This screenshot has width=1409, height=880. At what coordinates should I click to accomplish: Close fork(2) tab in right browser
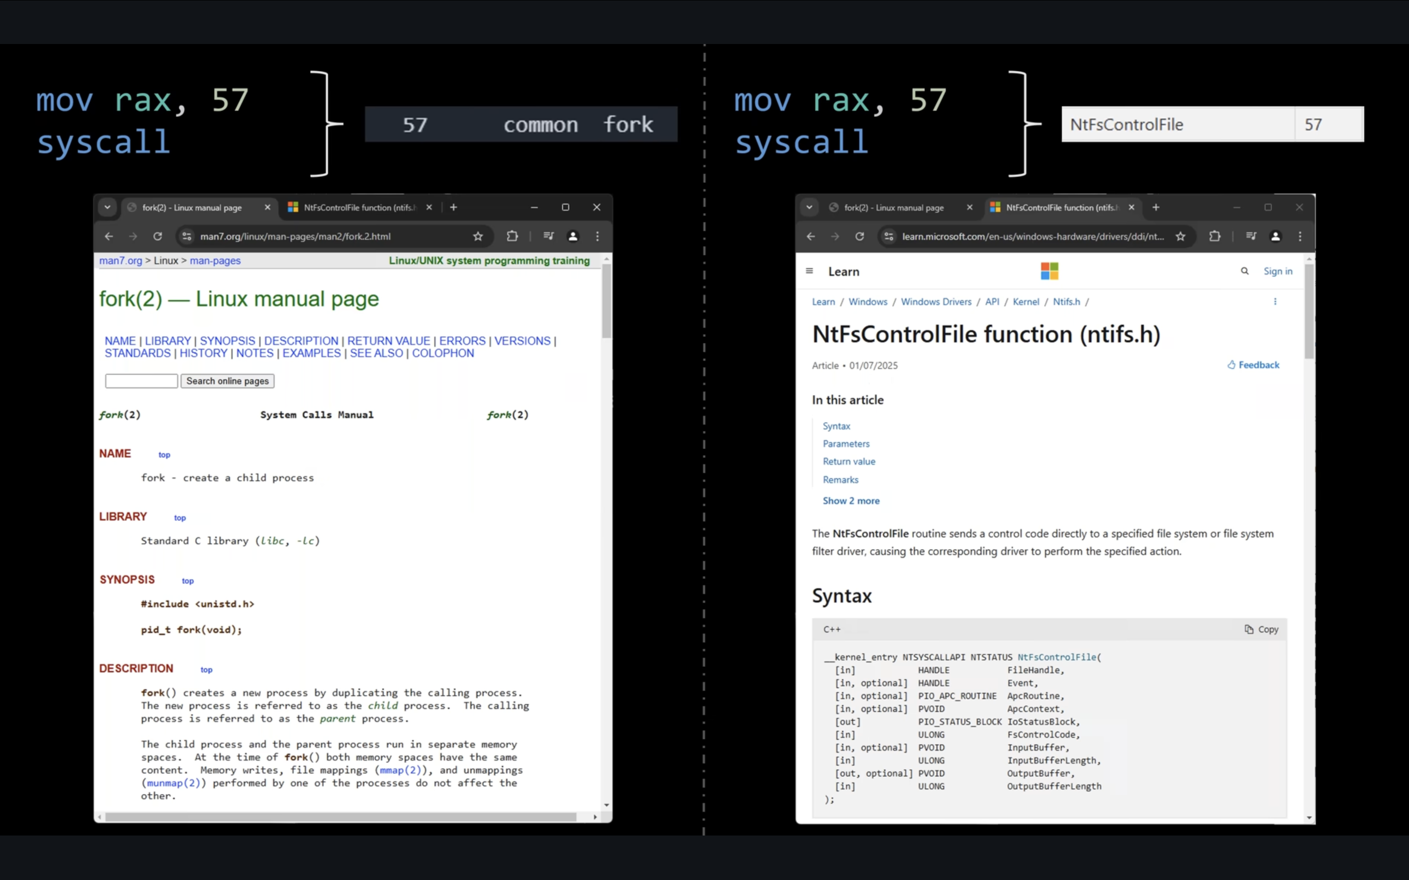click(x=969, y=207)
